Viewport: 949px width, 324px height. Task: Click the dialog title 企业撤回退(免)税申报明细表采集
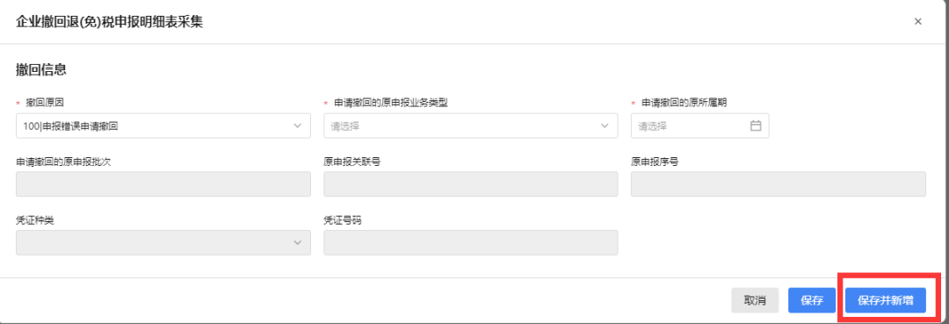click(x=110, y=22)
